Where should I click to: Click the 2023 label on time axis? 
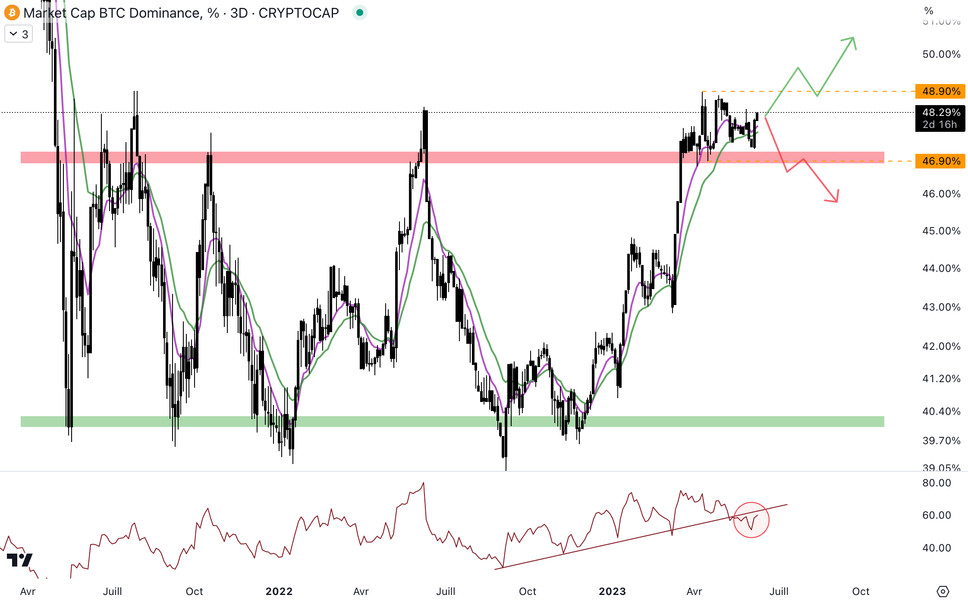click(612, 591)
